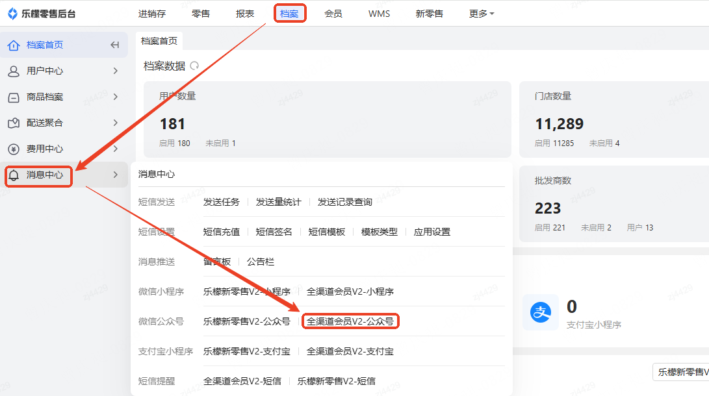
Task: Open the 短信充值 link
Action: [221, 232]
